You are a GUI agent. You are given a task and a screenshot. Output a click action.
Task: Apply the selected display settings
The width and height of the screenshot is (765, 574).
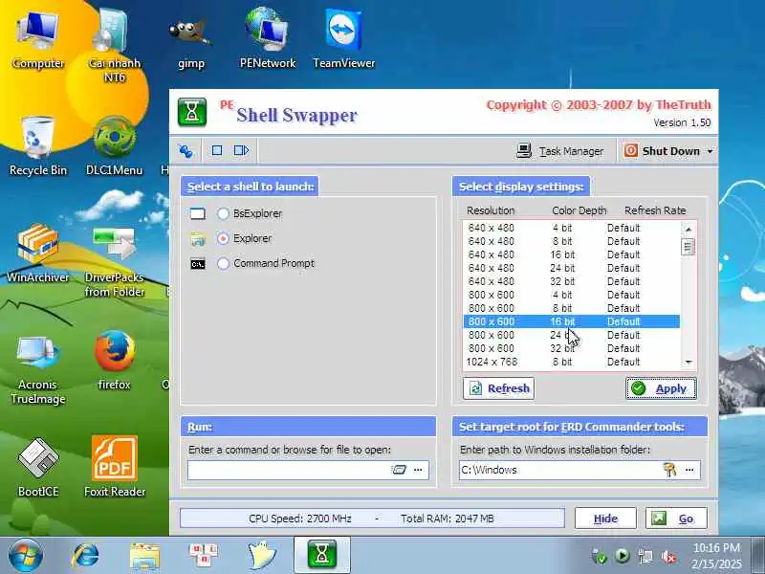coord(661,388)
